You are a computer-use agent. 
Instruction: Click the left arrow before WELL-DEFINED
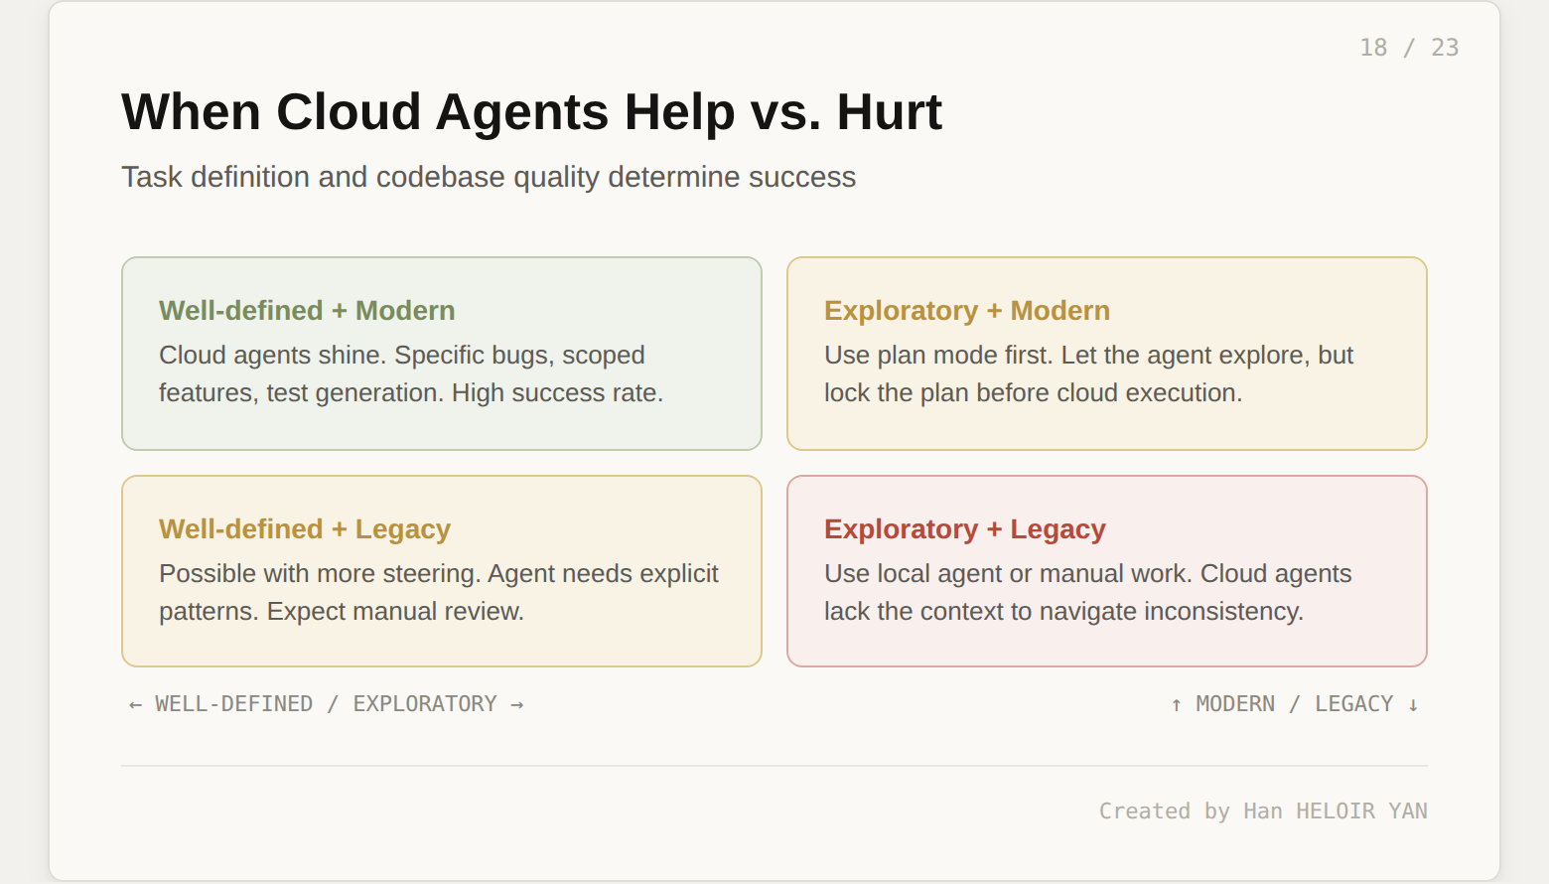coord(135,705)
